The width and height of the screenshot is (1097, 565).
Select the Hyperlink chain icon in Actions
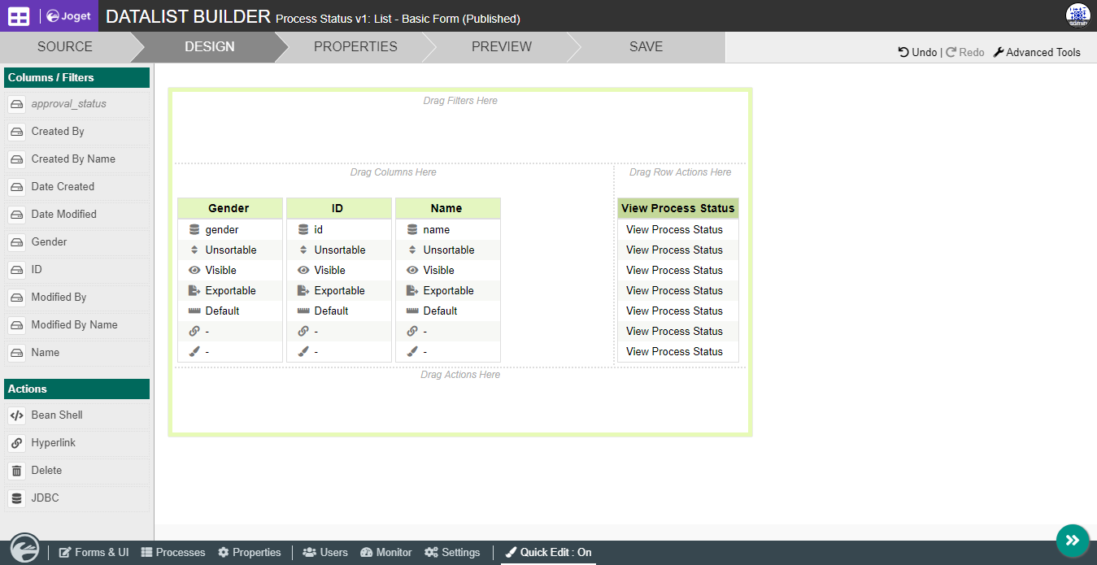(x=17, y=443)
